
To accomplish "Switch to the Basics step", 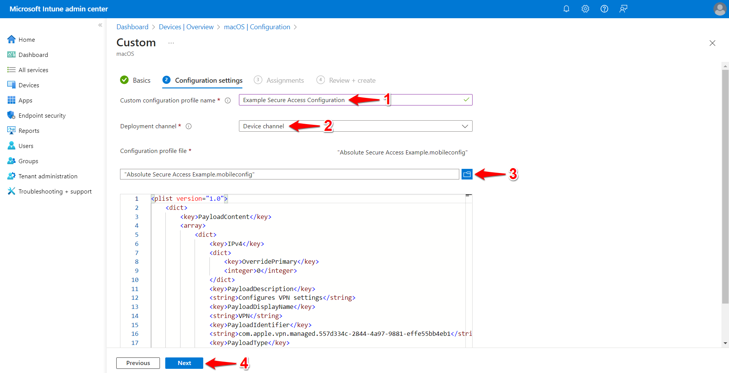I will 135,80.
